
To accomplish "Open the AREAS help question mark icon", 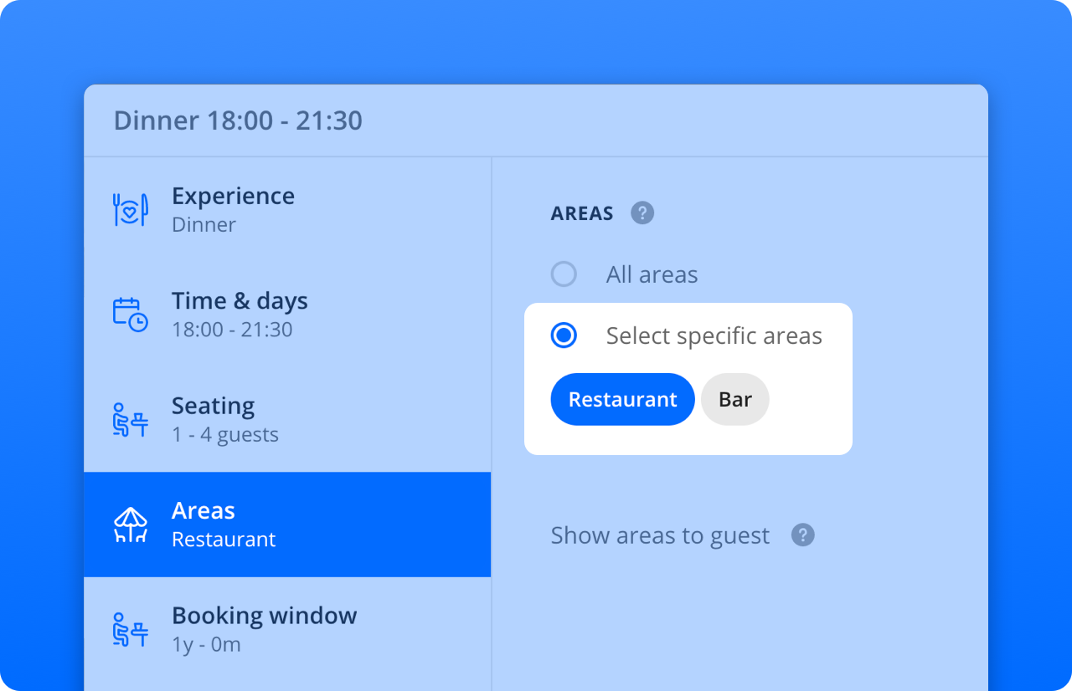I will click(x=642, y=213).
